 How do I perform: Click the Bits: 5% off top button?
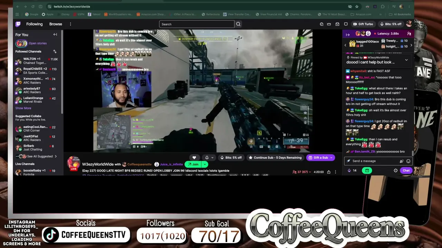coord(391,24)
